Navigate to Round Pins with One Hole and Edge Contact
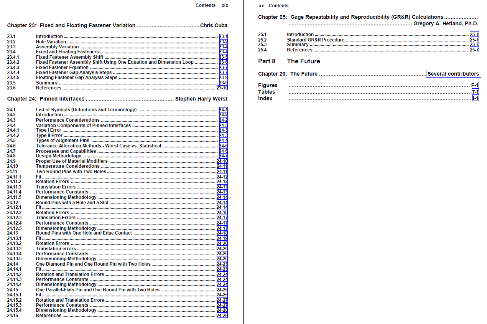Screen dimensions: 487x324 point(223,233)
